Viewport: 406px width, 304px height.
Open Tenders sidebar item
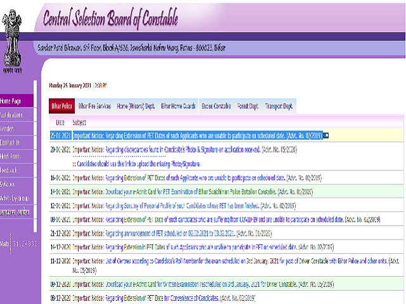(16, 129)
